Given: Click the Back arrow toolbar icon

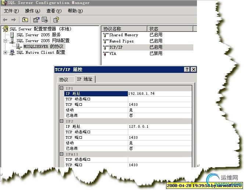Looking at the screenshot, I should pos(6,20).
